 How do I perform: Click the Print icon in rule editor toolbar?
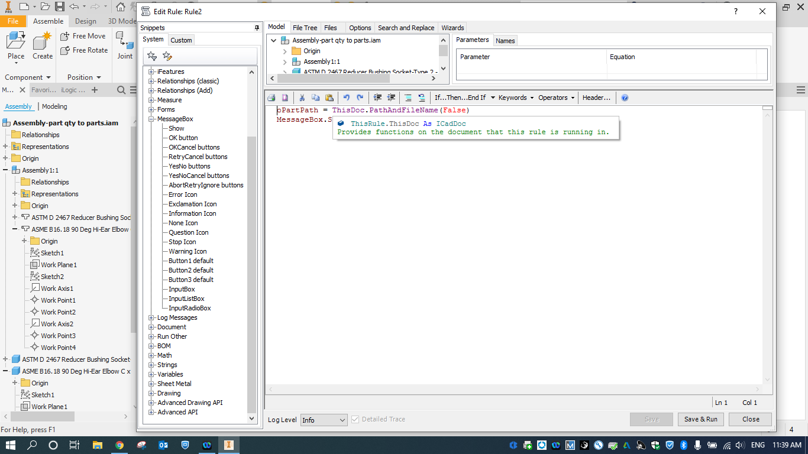point(271,98)
